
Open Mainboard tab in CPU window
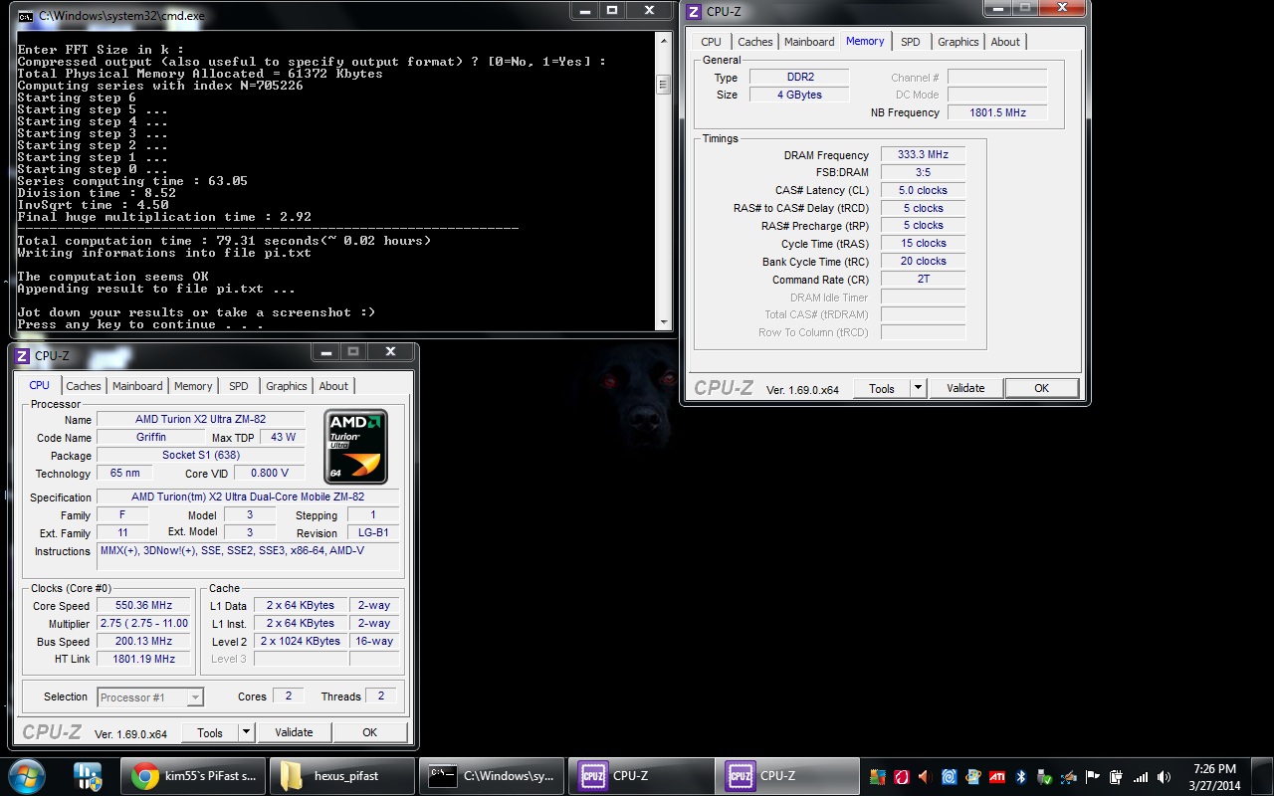[x=137, y=386]
